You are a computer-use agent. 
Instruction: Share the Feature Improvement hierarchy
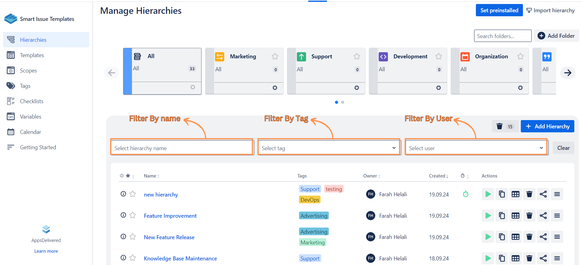click(543, 216)
